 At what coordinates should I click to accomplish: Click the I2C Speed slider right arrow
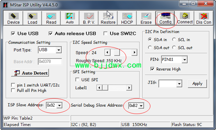(134, 52)
